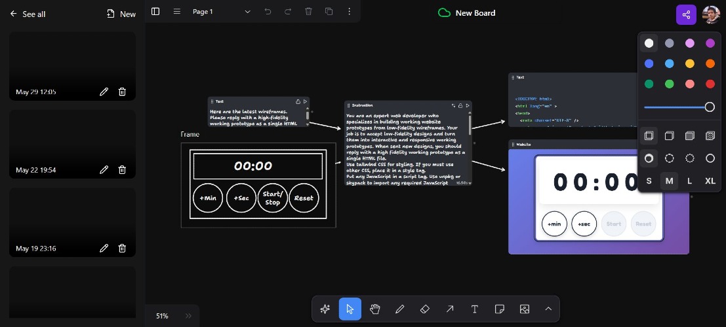726x327 pixels.
Task: Pick the yellow color swatch
Action: pyautogui.click(x=689, y=63)
